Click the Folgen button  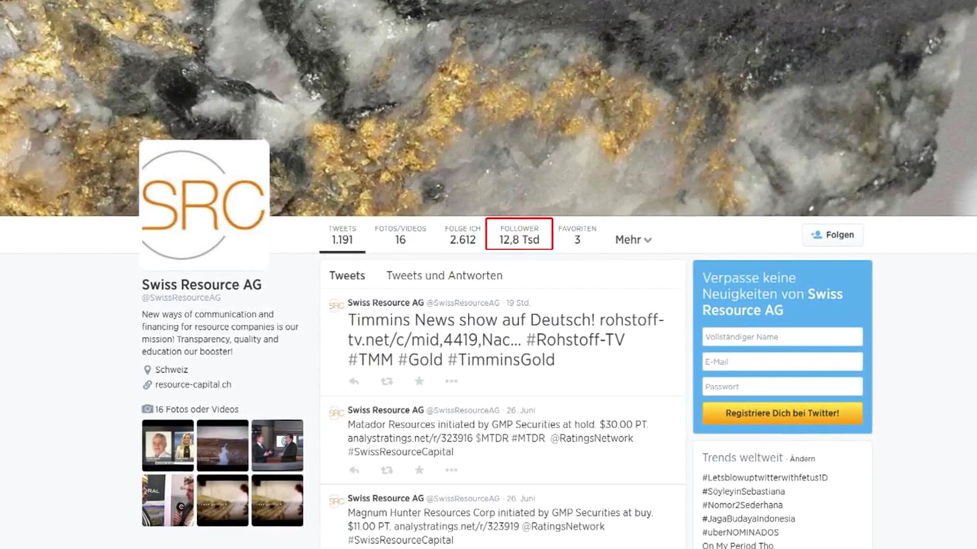832,235
